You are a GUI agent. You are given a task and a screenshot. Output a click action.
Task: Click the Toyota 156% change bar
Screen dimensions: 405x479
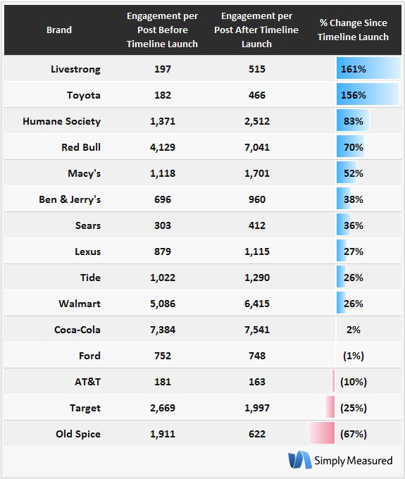(x=368, y=94)
